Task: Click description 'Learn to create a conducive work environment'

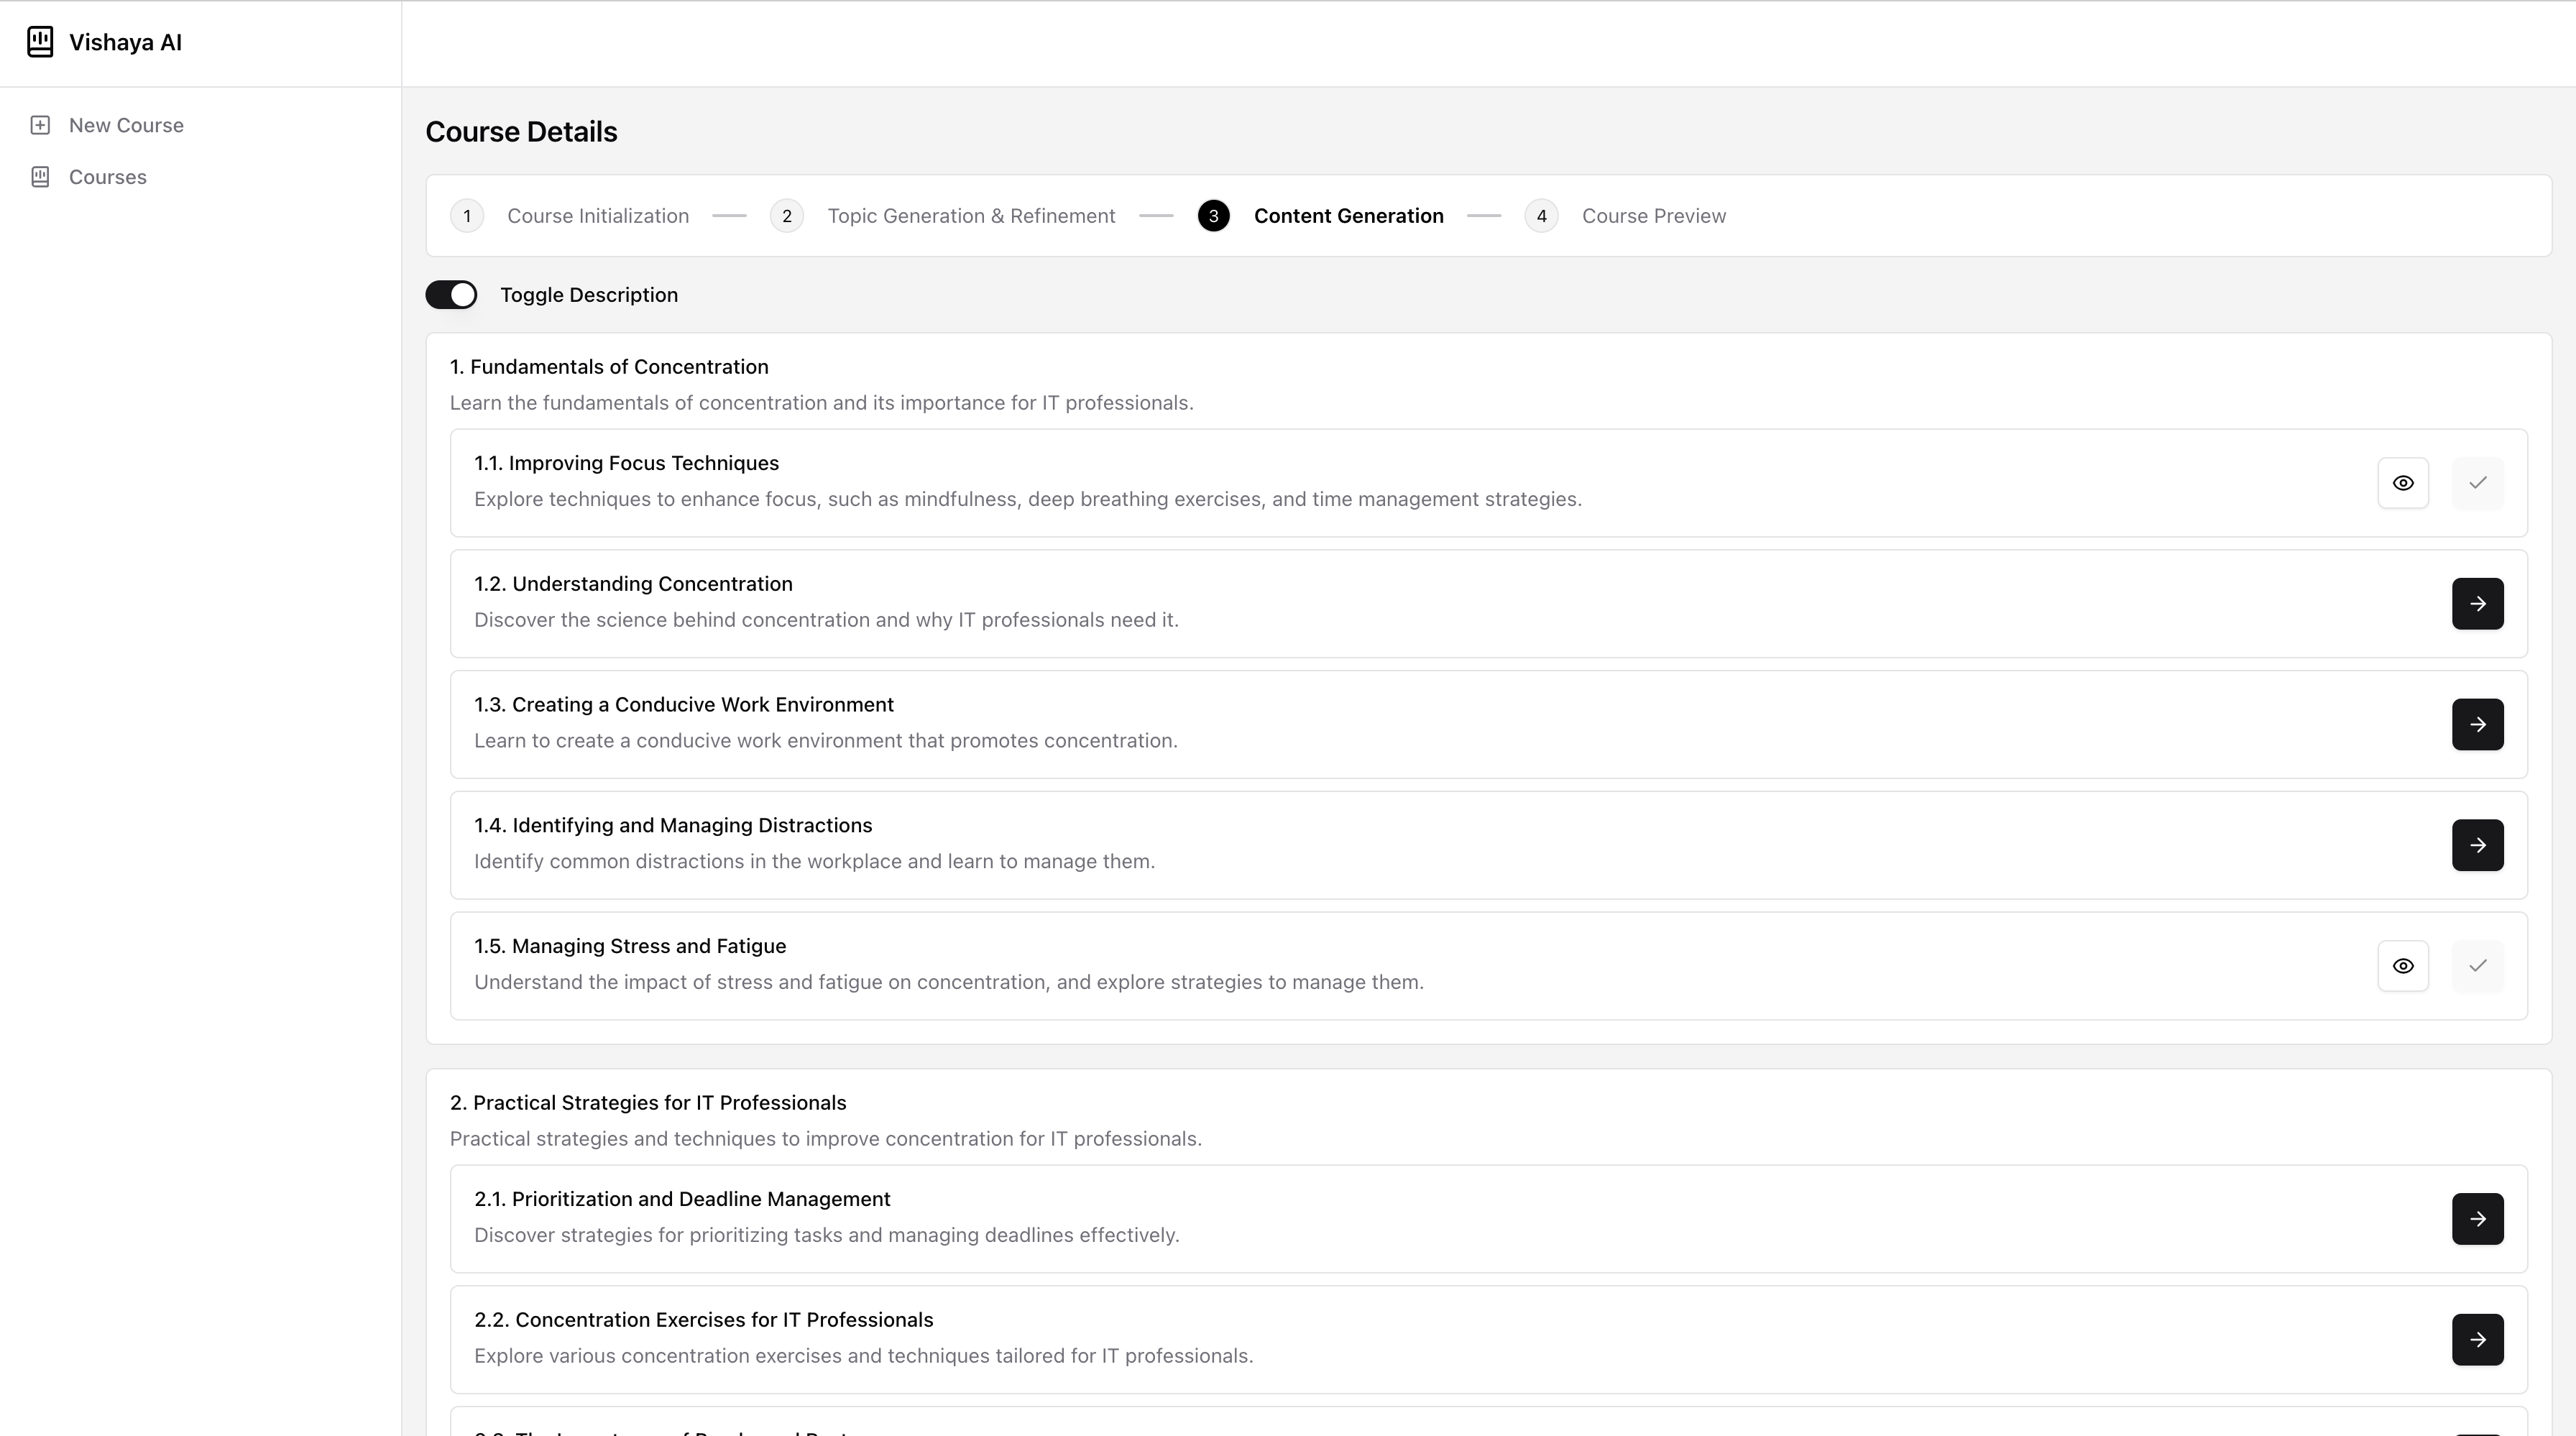Action: point(826,741)
